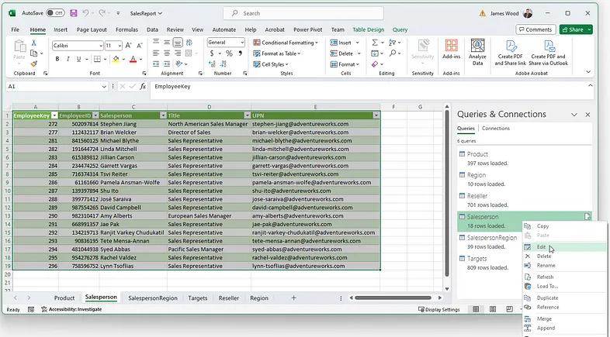The image size is (610, 337).
Task: Click the Accounting dollar format icon
Action: pyautogui.click(x=212, y=53)
